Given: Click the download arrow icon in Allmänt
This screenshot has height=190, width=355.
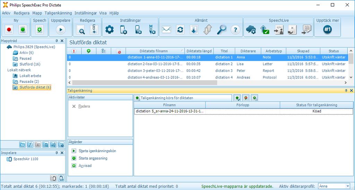Looking at the screenshot, I should click(x=194, y=30).
